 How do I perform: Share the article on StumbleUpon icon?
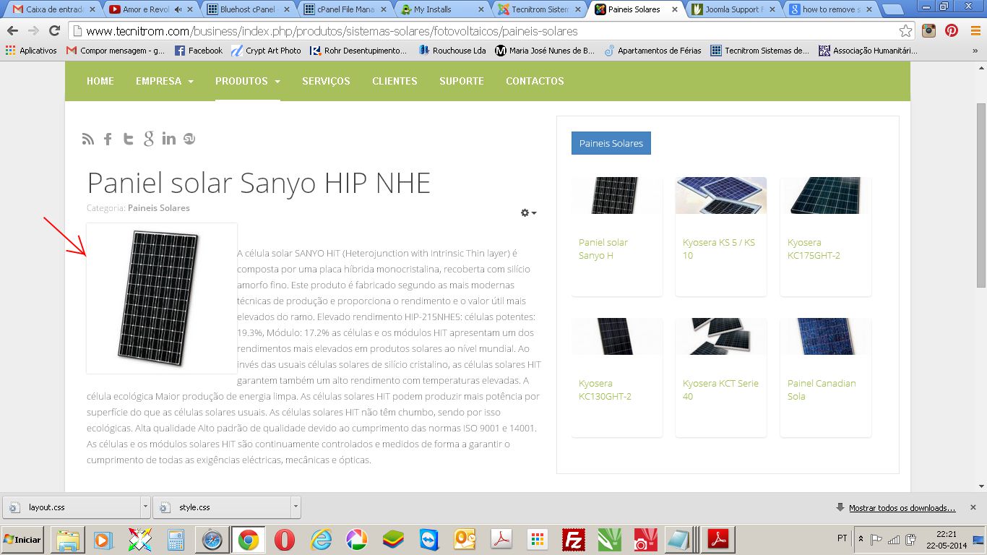coord(189,139)
